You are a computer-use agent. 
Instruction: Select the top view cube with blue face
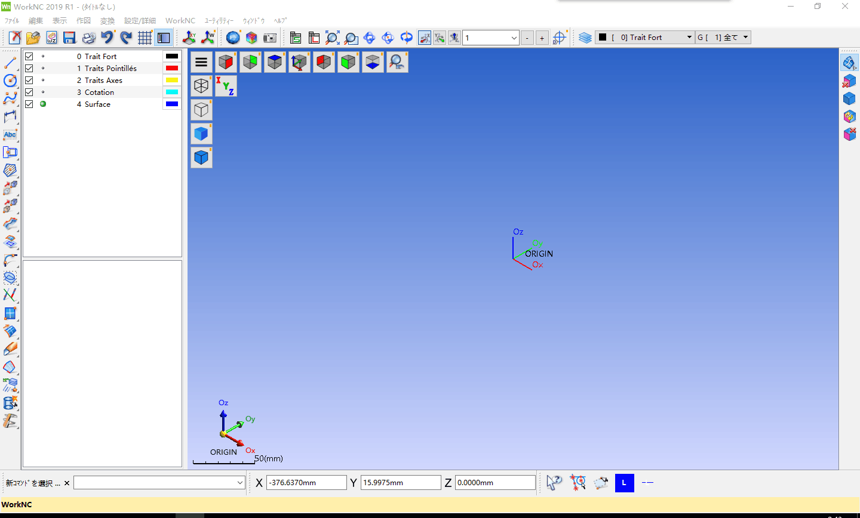(275, 61)
